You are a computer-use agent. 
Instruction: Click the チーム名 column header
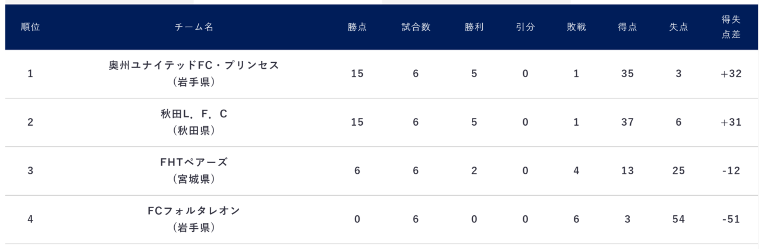[x=194, y=27]
